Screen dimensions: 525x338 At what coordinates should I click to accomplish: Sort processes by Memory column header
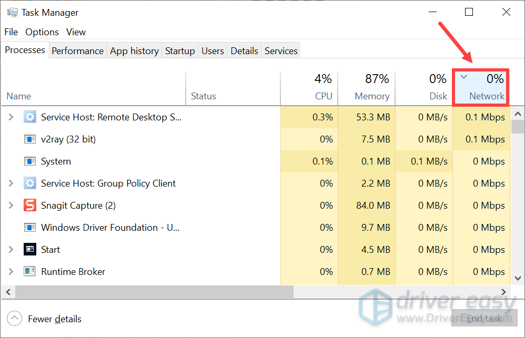point(367,88)
